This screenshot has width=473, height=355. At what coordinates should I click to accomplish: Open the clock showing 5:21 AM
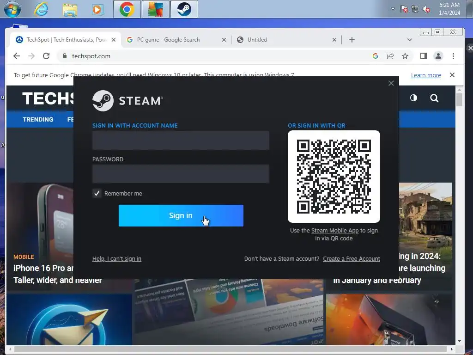[x=449, y=9]
